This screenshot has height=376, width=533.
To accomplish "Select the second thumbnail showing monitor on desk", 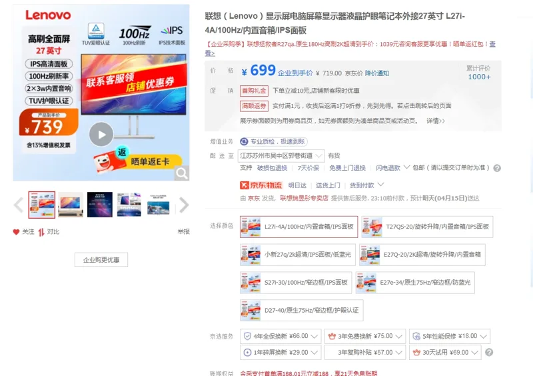I will [71, 205].
